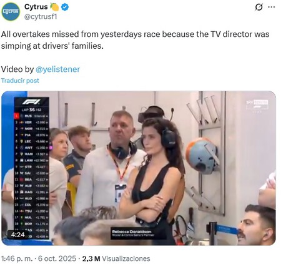Image resolution: width=281 pixels, height=264 pixels.
Task: Click Traducir post
Action: [20, 81]
